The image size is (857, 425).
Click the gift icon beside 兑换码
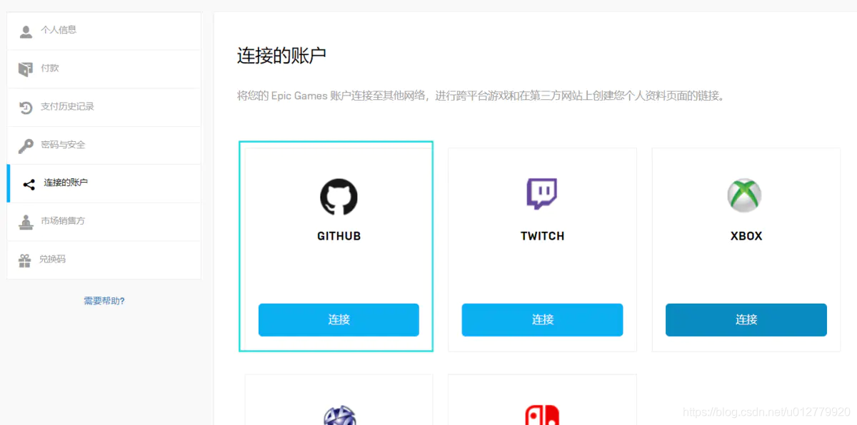(25, 260)
